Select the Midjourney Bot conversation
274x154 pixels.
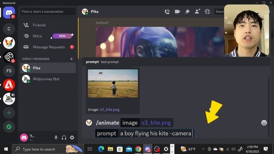(48, 79)
